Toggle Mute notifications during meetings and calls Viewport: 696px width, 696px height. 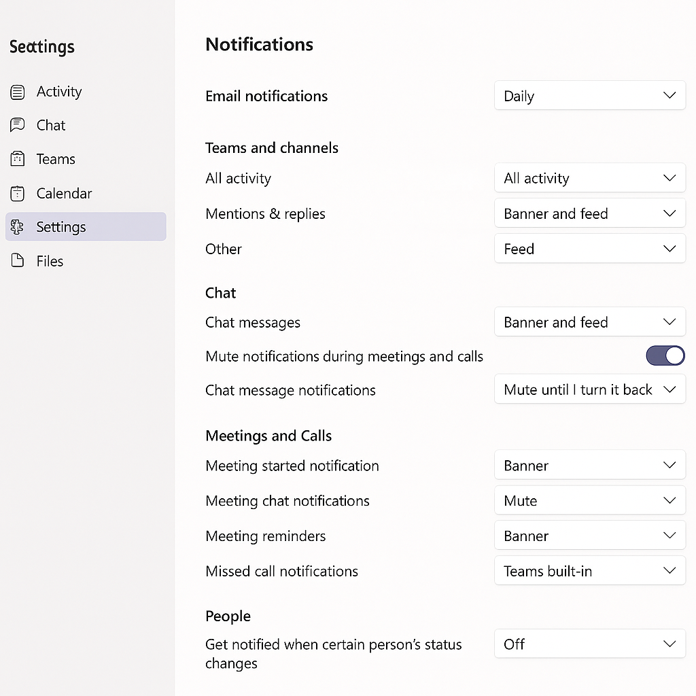pyautogui.click(x=665, y=356)
